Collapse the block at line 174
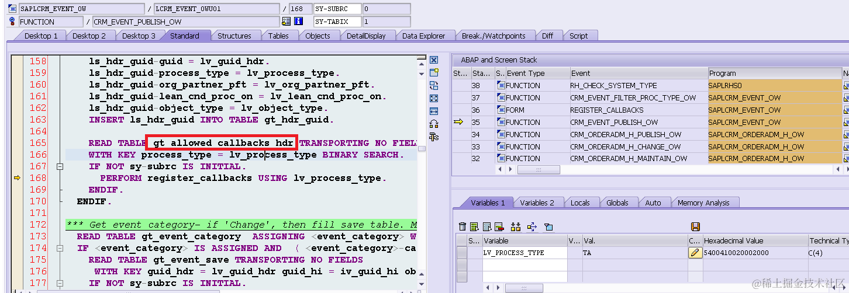This screenshot has width=849, height=293. point(59,248)
